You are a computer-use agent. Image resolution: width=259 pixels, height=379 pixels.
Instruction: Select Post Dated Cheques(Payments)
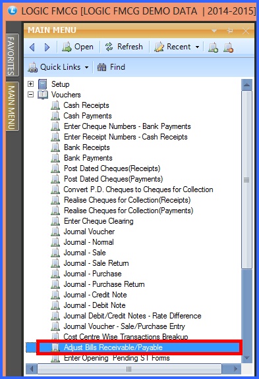[x=113, y=179]
